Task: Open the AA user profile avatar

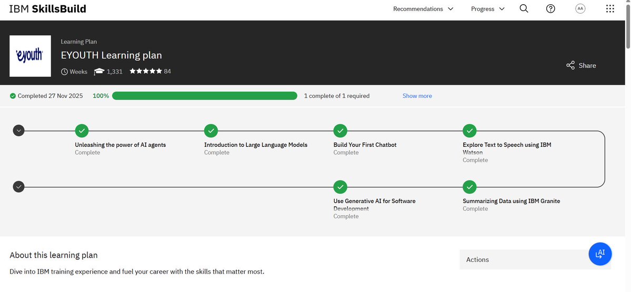Action: [x=580, y=8]
